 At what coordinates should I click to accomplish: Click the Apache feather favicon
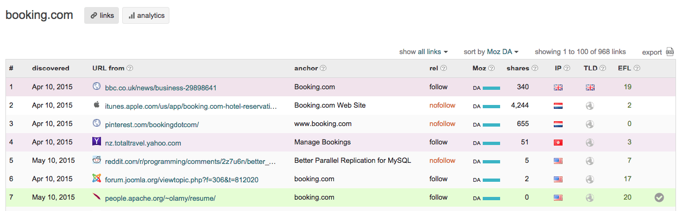click(97, 197)
